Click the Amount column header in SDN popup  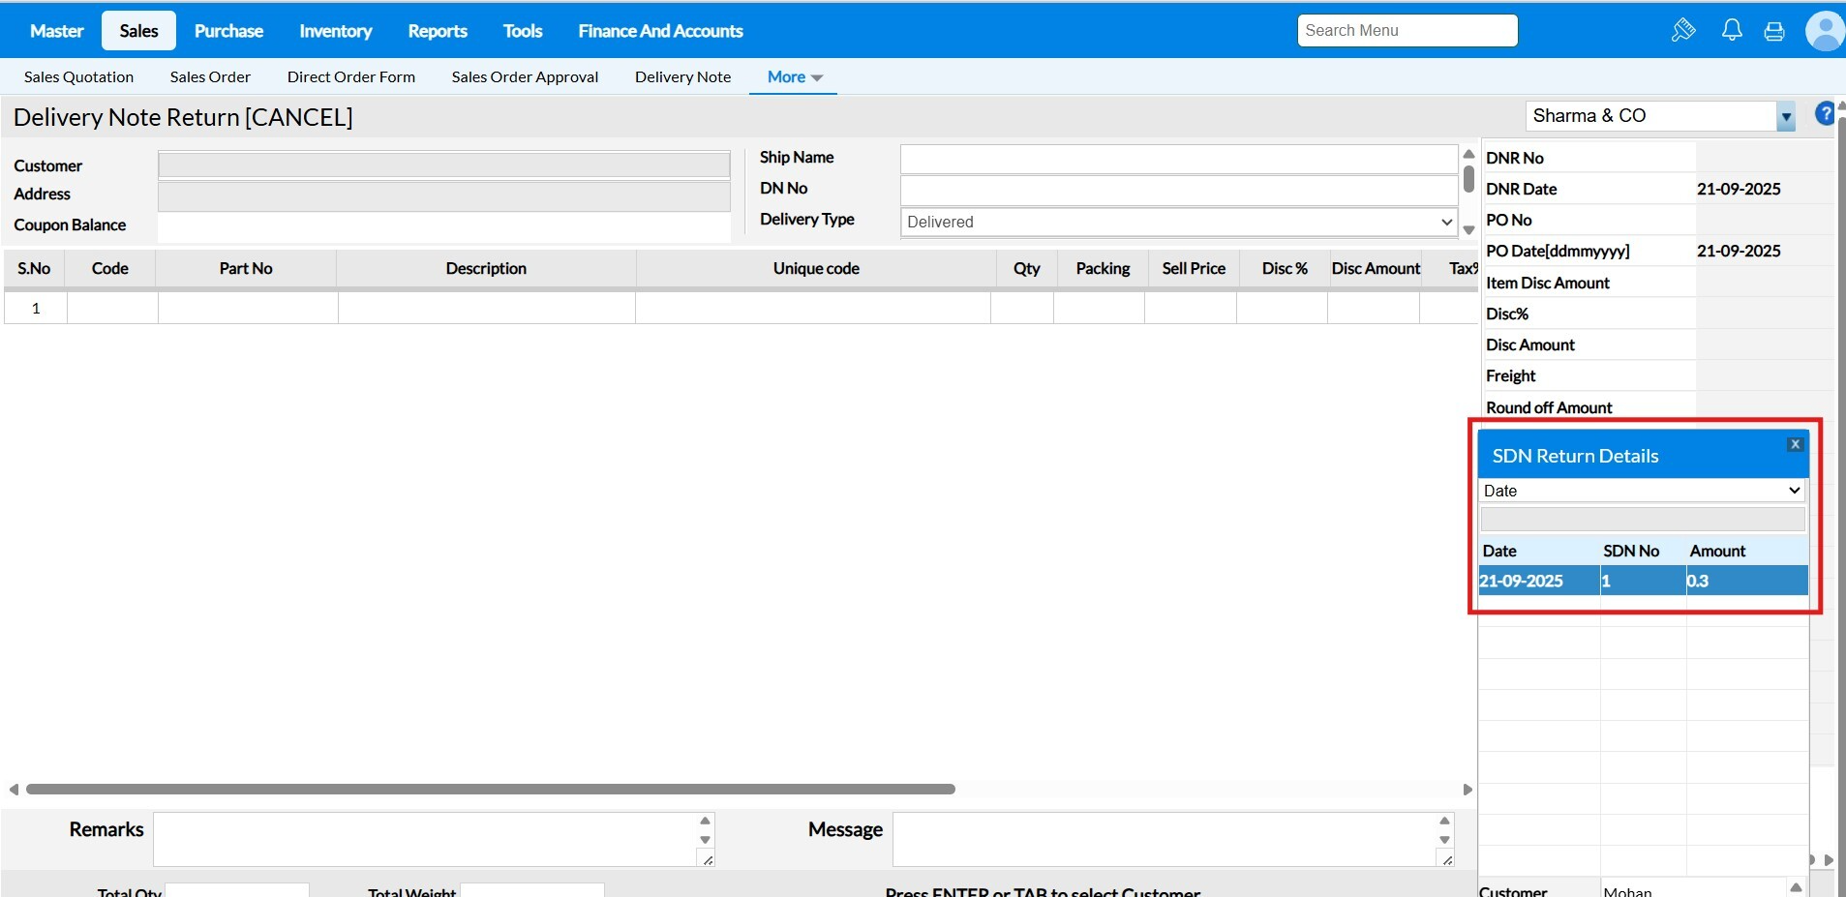[1718, 551]
